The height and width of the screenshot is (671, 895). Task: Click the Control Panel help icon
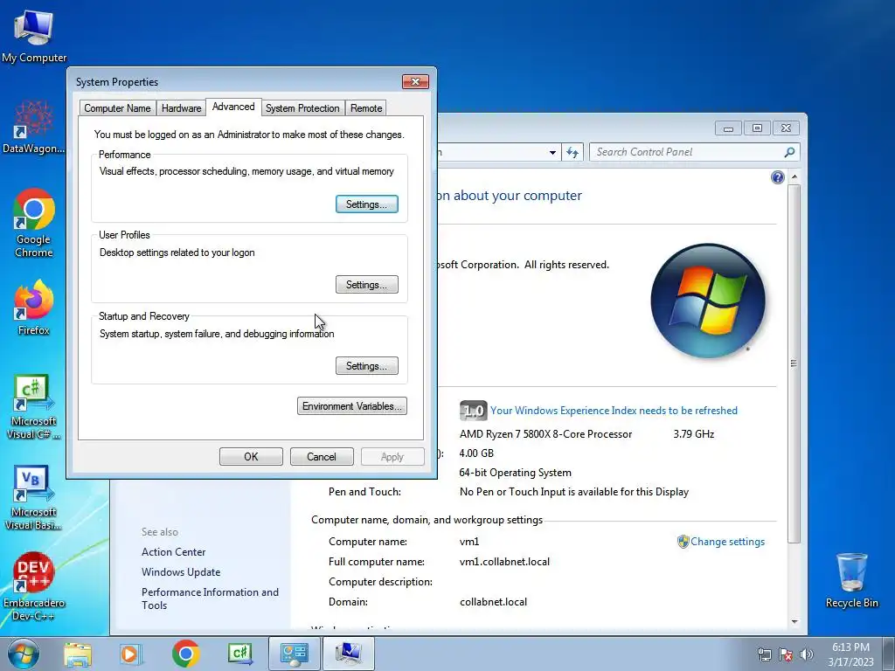[x=777, y=177]
